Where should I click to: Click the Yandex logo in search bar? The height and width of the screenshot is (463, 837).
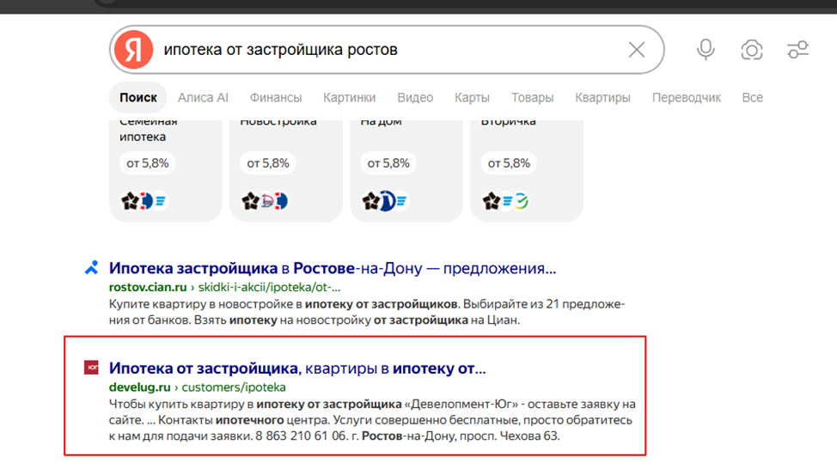click(133, 50)
